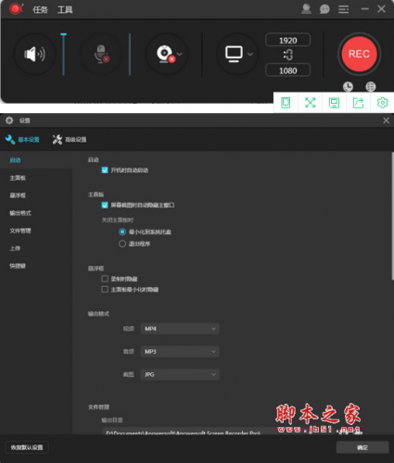The image size is (394, 463).
Task: Click the gear icon in settings title bar
Action: (x=9, y=120)
